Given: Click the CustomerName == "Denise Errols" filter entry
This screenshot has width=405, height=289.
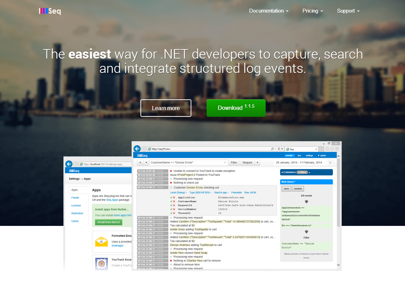Looking at the screenshot, I should click(306, 246).
